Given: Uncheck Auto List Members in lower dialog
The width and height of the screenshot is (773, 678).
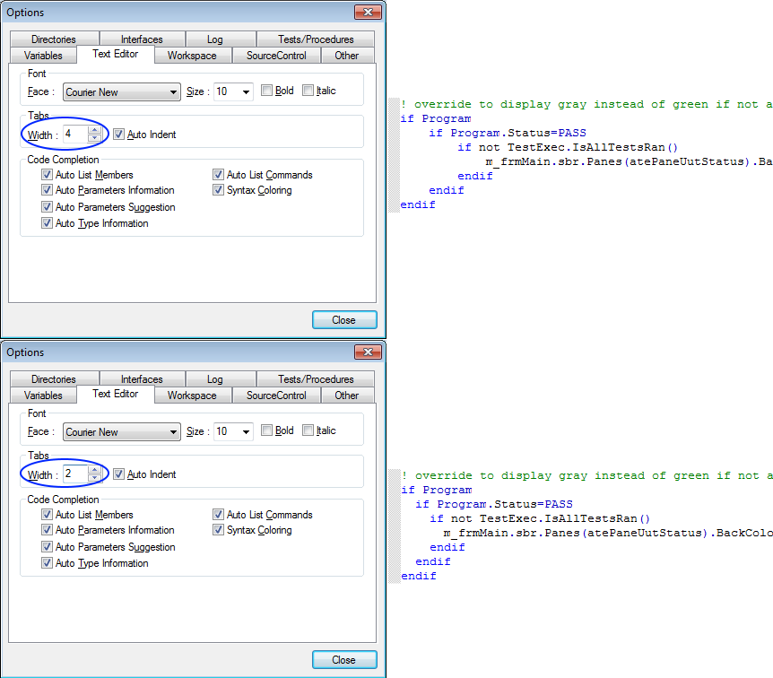Looking at the screenshot, I should click(47, 514).
